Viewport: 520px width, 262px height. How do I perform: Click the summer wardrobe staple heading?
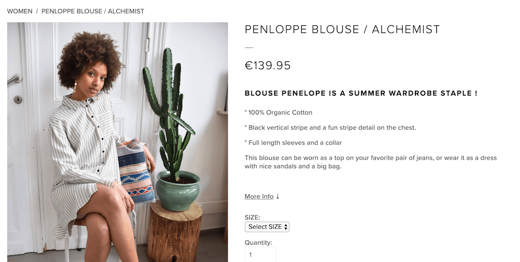[361, 93]
